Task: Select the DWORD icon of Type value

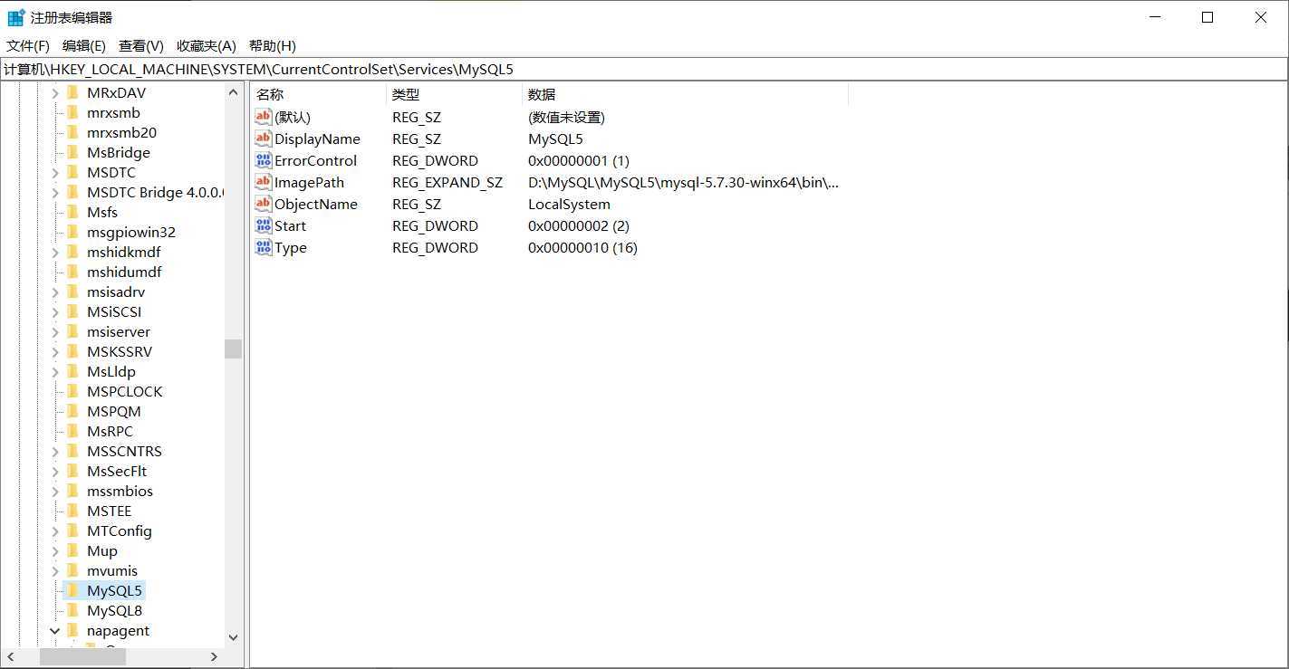Action: pos(264,247)
